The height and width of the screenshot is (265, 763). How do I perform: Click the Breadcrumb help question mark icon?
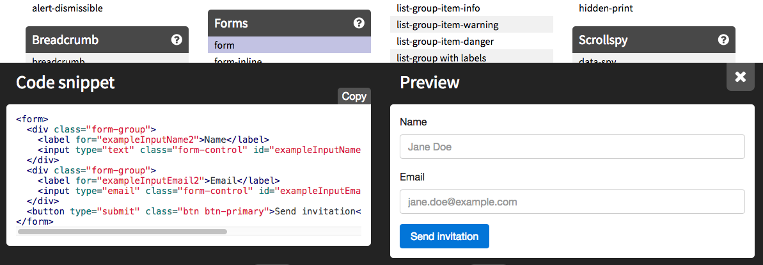pos(177,40)
